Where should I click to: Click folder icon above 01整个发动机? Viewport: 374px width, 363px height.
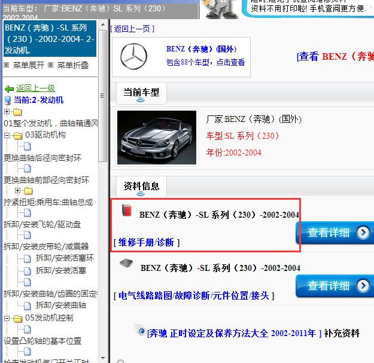point(17,112)
